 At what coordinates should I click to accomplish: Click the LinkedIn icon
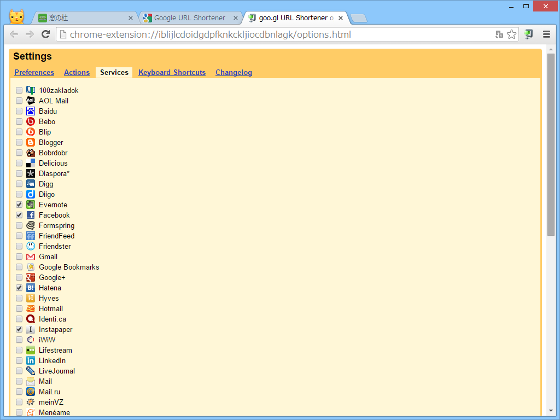[x=31, y=361]
